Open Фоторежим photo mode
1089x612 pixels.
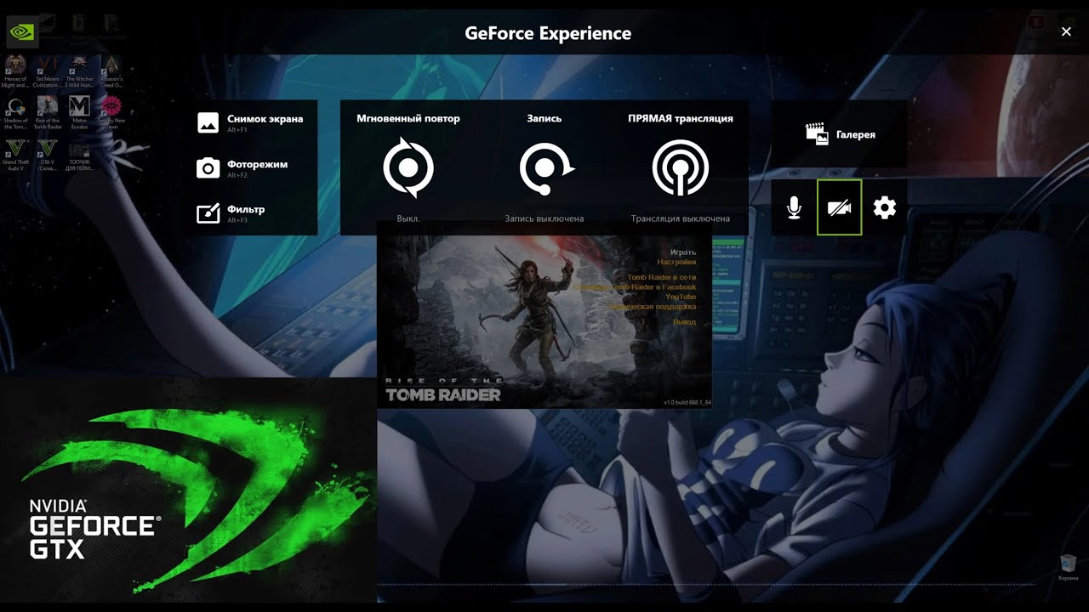pos(243,167)
